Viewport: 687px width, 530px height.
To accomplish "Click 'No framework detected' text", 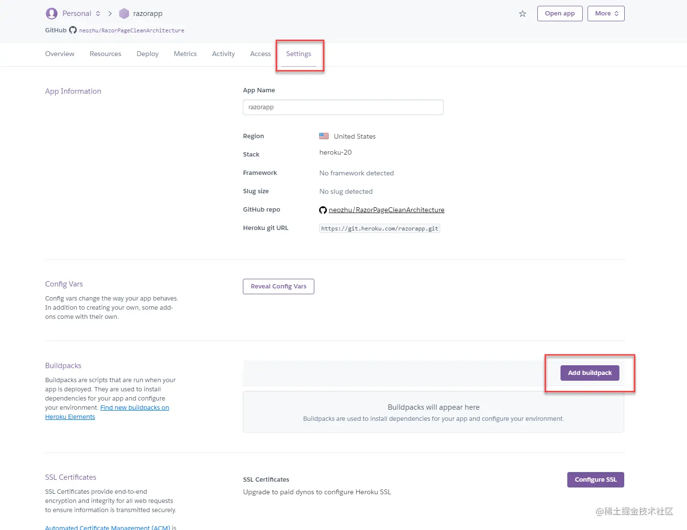I will click(x=357, y=173).
